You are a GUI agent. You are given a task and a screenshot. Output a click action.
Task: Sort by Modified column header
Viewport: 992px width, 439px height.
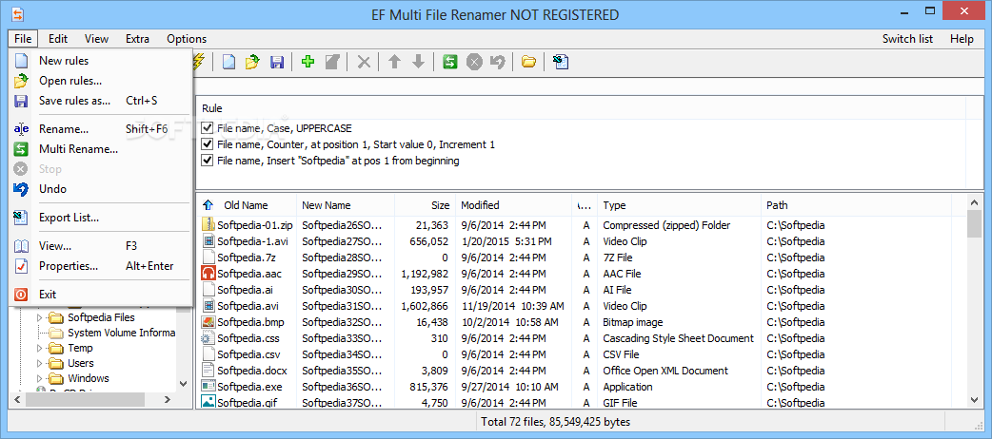(x=514, y=205)
